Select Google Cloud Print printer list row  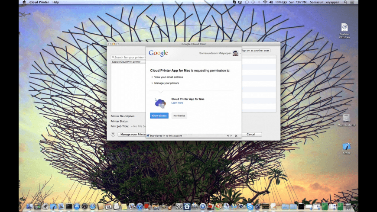pos(128,62)
